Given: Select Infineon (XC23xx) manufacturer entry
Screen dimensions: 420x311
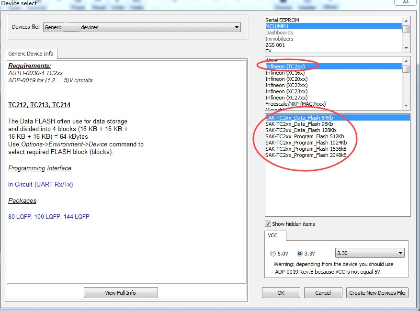Looking at the screenshot, I should (x=333, y=91).
